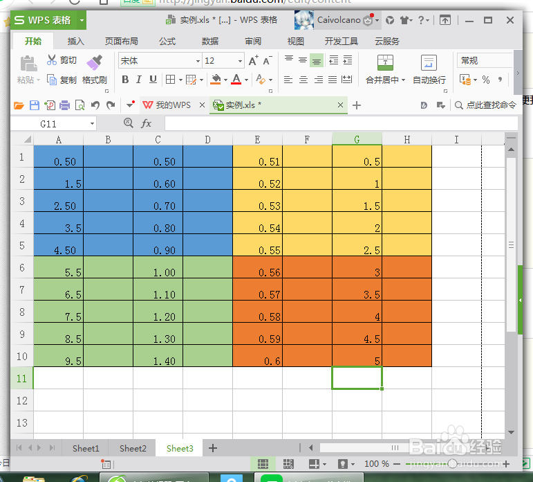Toggle underline formatting
The image size is (533, 482).
tap(153, 80)
